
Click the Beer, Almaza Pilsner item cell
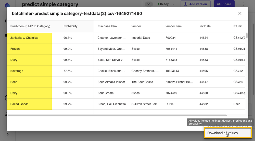111,82
